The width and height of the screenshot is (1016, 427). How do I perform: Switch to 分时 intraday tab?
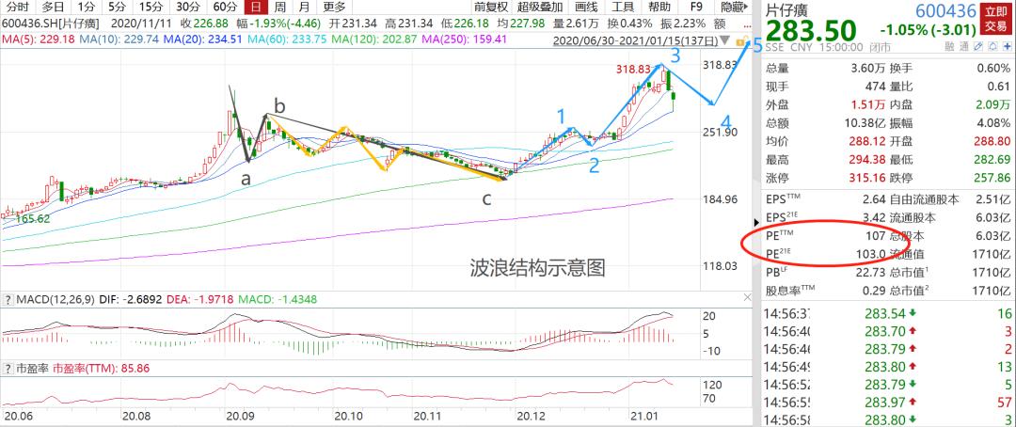(x=18, y=8)
